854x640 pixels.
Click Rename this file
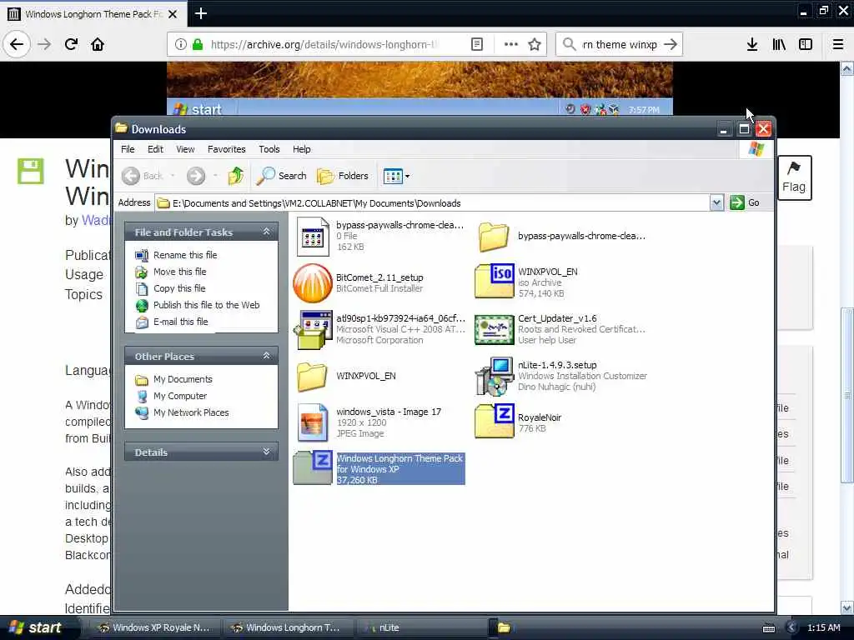tap(185, 255)
